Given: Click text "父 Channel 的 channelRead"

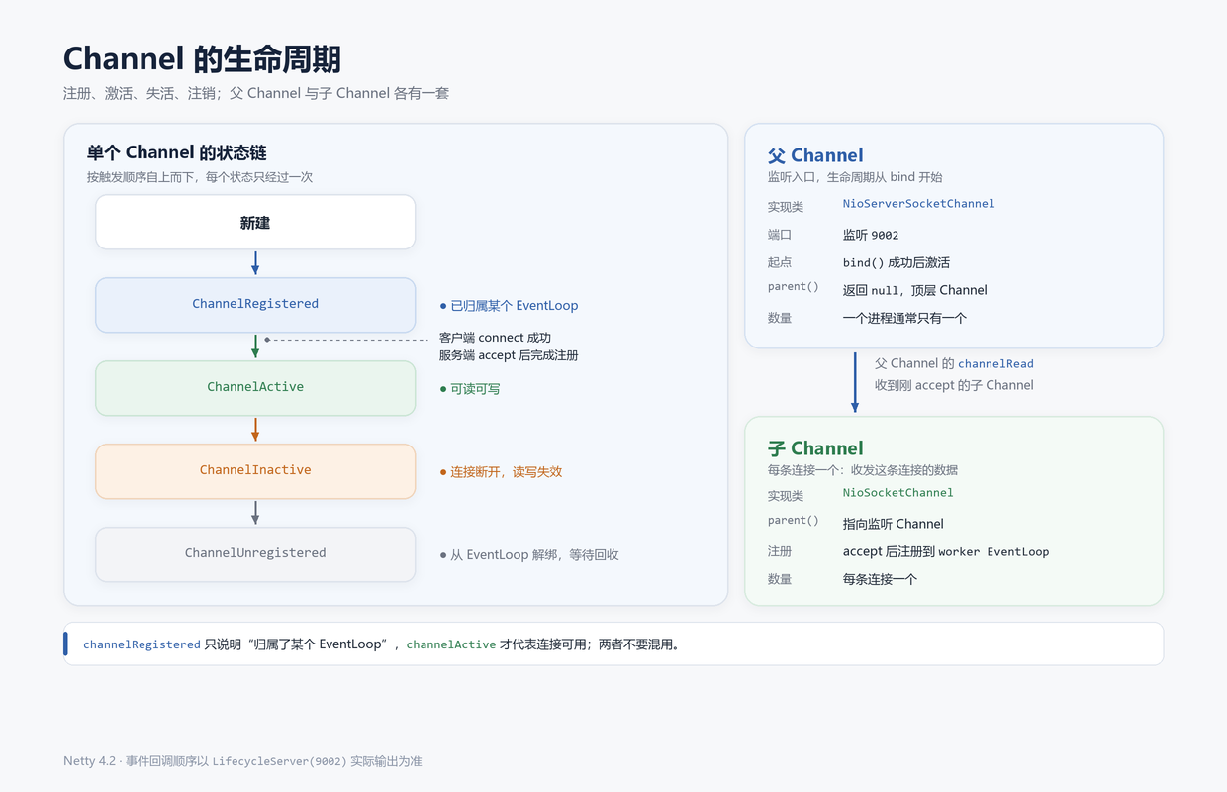Looking at the screenshot, I should click(954, 364).
